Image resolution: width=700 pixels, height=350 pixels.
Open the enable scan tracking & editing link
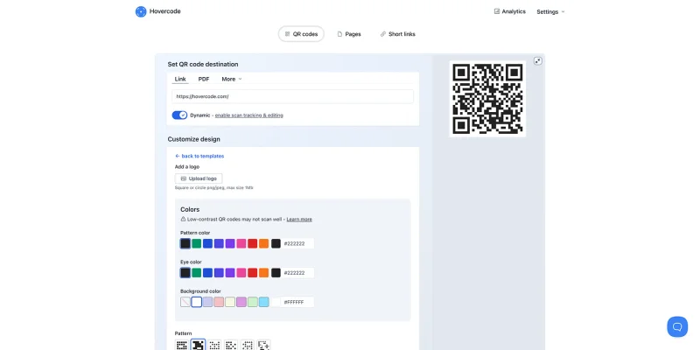click(249, 115)
